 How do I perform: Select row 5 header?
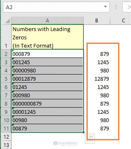pyautogui.click(x=6, y=78)
